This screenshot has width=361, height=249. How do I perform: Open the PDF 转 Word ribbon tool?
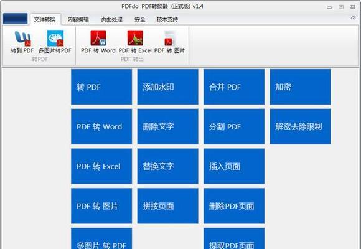[98, 42]
